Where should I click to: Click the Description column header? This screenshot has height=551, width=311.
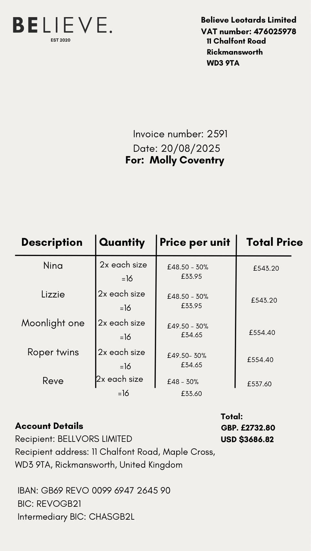coord(52,242)
